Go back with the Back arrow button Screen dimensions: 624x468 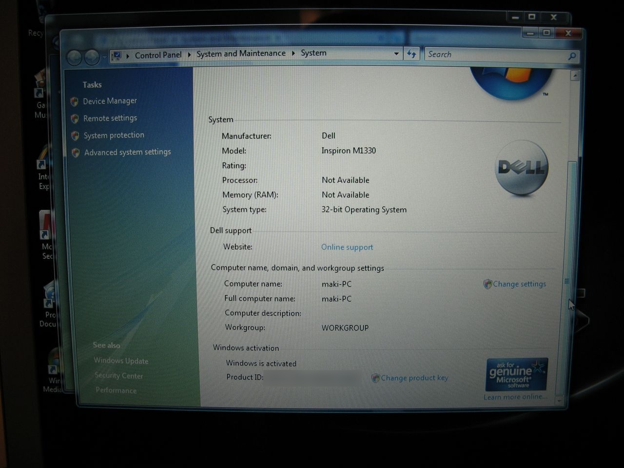[74, 58]
